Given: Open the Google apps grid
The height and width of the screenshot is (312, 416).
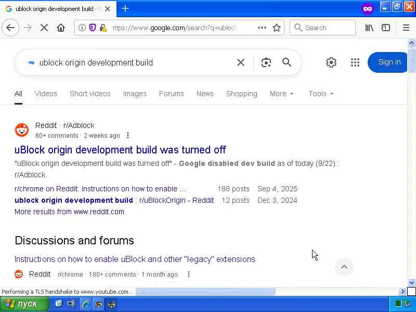Looking at the screenshot, I should tap(355, 62).
